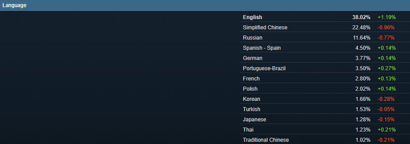Screen dimensions: 410x144
Task: Click the Polish row label
Action: click(x=250, y=89)
